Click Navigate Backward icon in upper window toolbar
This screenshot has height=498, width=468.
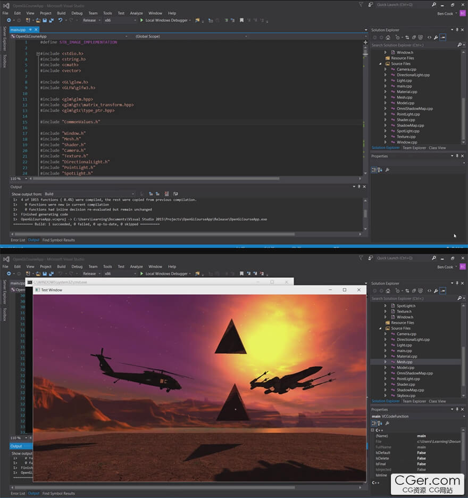point(9,20)
